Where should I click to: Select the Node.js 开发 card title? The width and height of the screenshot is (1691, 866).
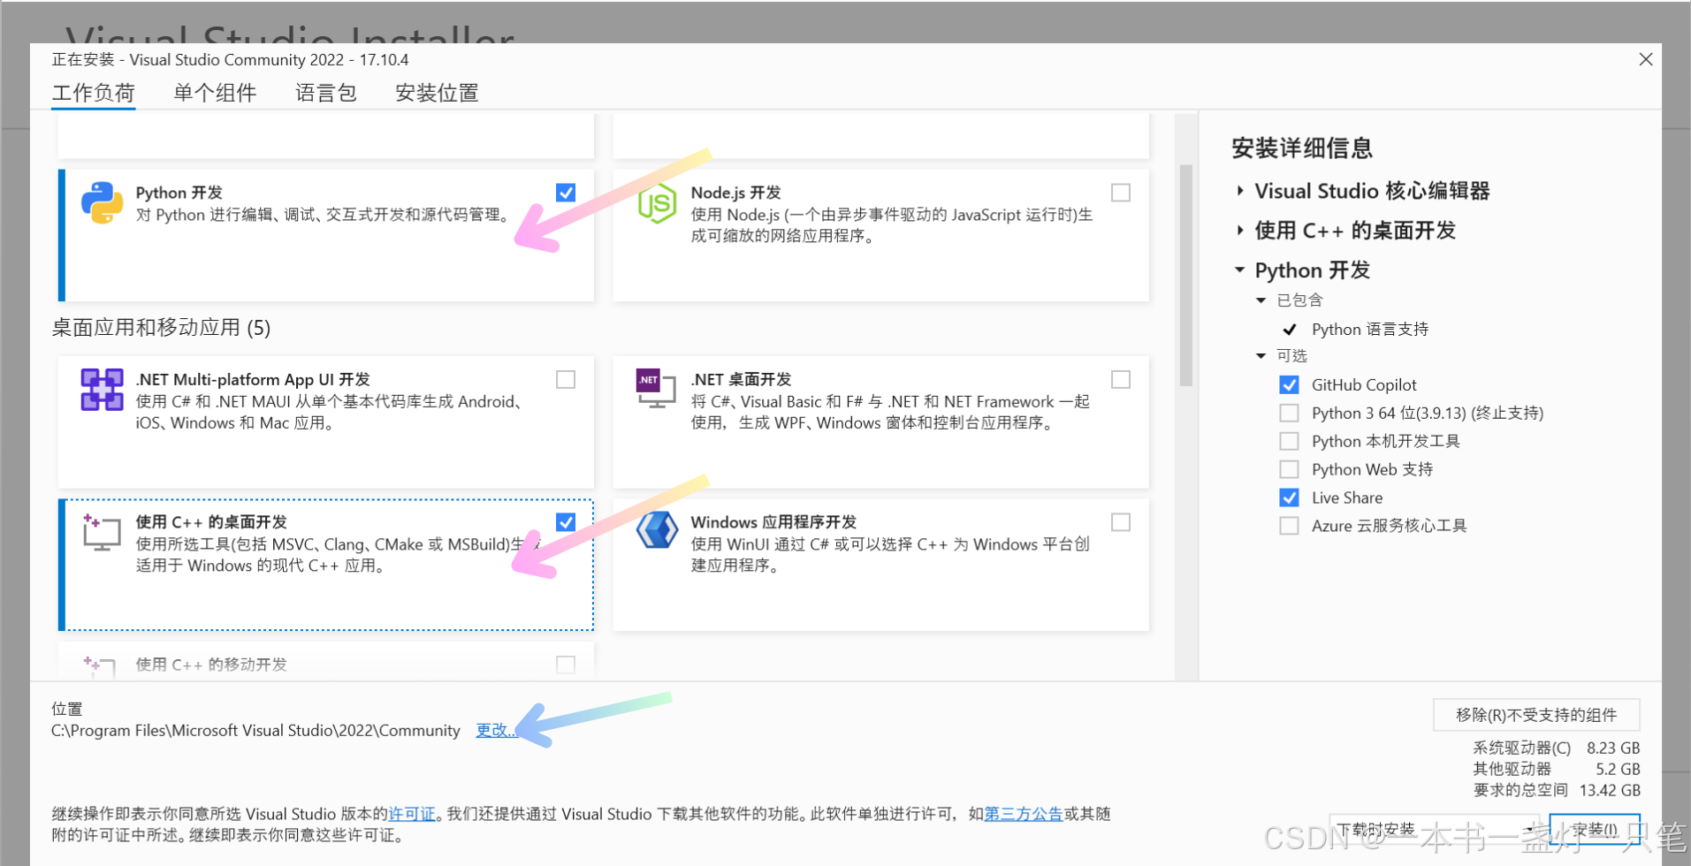click(x=736, y=193)
